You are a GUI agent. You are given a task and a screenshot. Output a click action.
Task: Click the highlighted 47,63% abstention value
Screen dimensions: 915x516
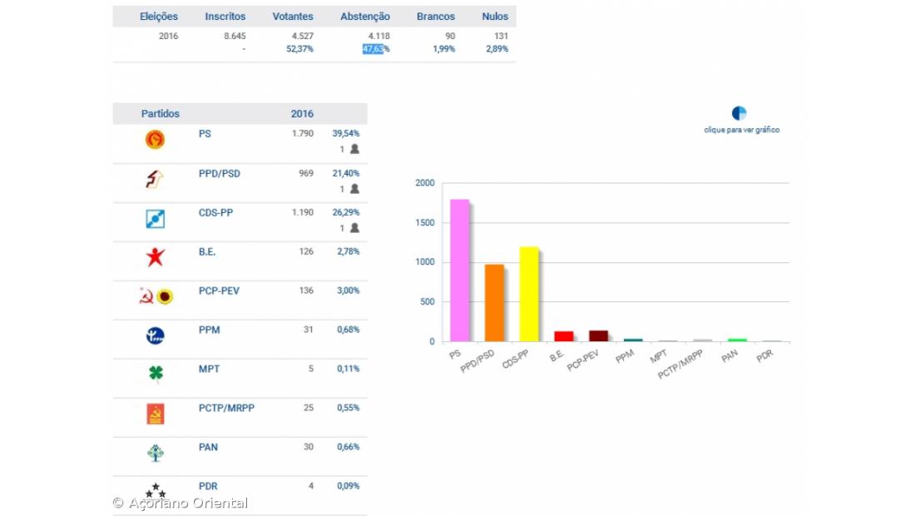375,49
